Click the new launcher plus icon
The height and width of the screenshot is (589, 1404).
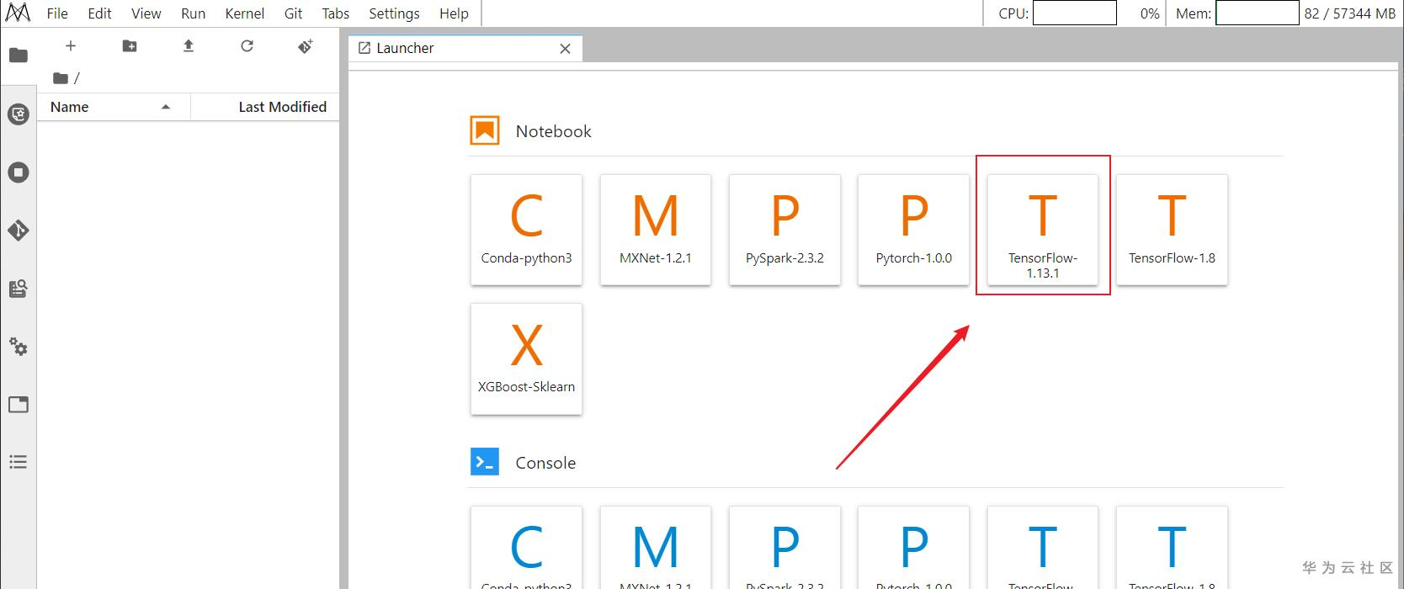[x=71, y=46]
